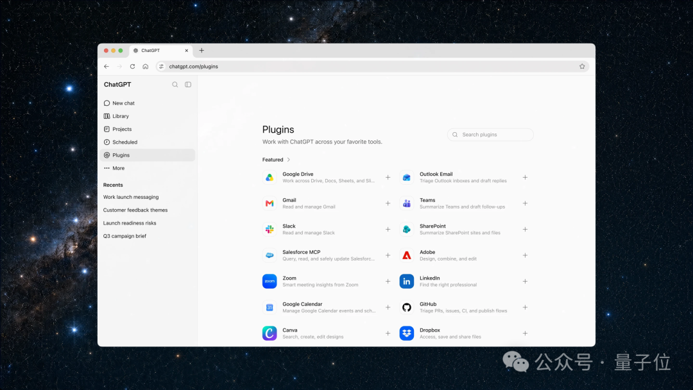The height and width of the screenshot is (390, 693).
Task: Open recent chat Launch readiness risks
Action: (x=130, y=223)
